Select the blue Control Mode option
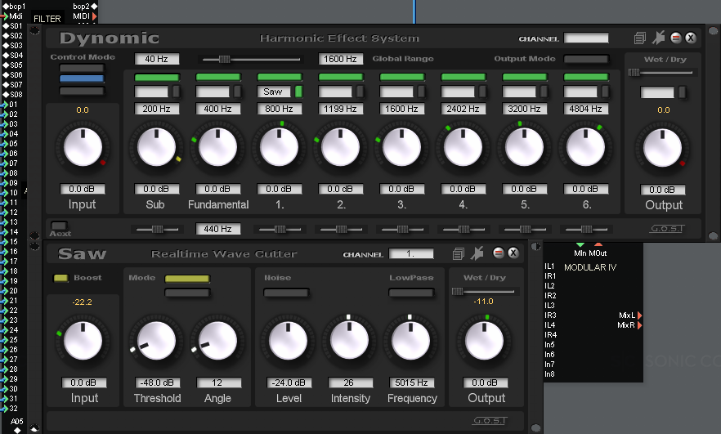 [82, 79]
